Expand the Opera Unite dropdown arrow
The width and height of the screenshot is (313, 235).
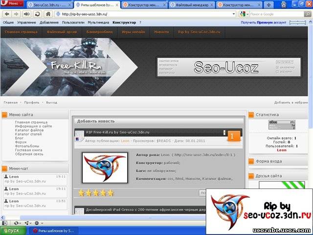30,223
